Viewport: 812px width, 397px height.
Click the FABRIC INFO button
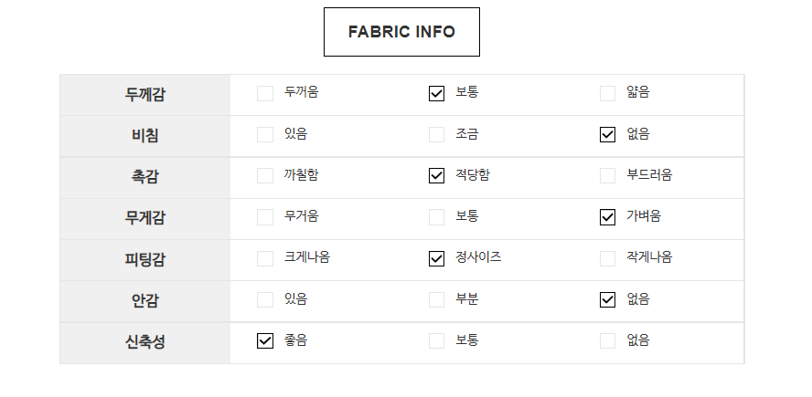(401, 32)
